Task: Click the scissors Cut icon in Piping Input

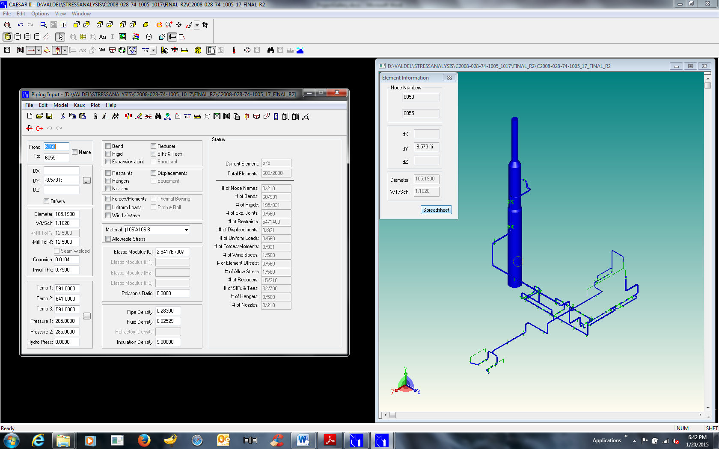Action: coord(62,116)
